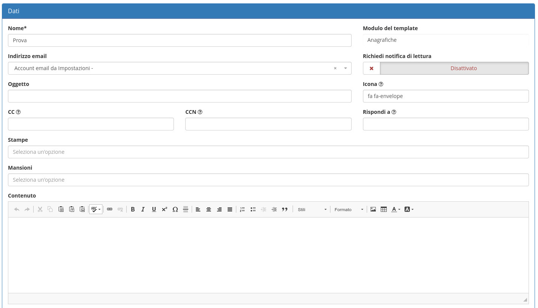
Task: Open the Stampe selection field
Action: click(x=268, y=152)
